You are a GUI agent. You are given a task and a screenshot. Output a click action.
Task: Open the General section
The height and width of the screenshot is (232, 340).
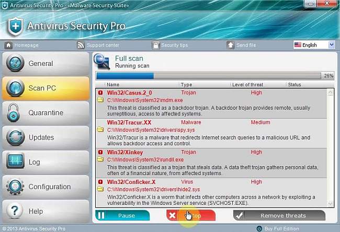[46, 63]
